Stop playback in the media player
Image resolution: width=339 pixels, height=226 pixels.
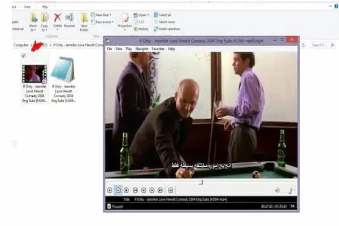click(126, 190)
